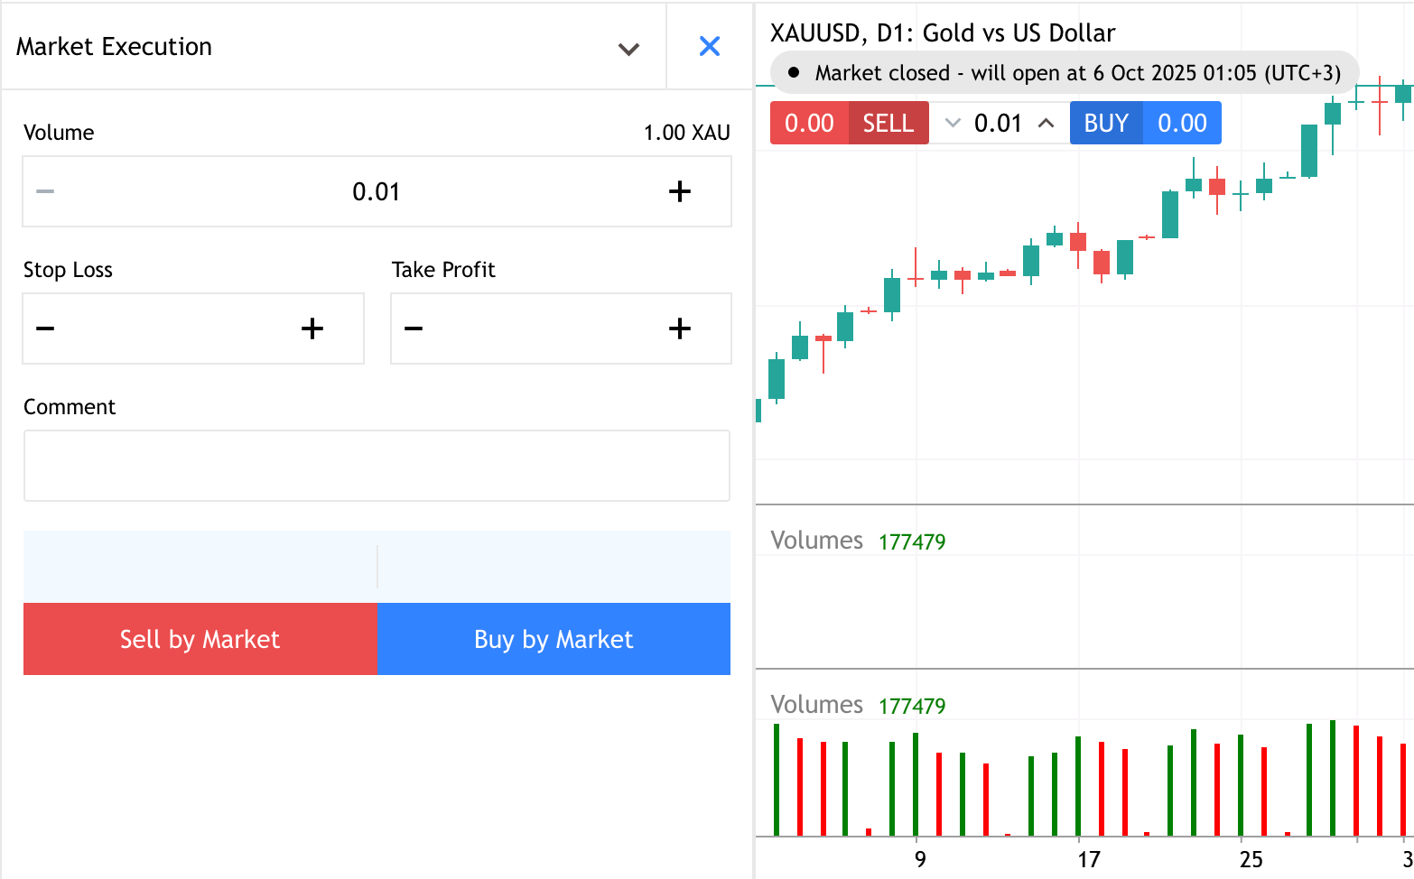Screen dimensions: 1414x879
Task: Increase lot size with the chart up chevron
Action: (1047, 123)
